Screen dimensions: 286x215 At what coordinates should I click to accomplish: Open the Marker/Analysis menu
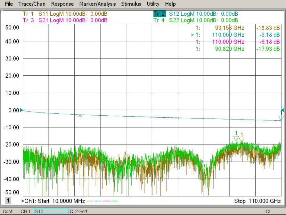[x=98, y=4]
